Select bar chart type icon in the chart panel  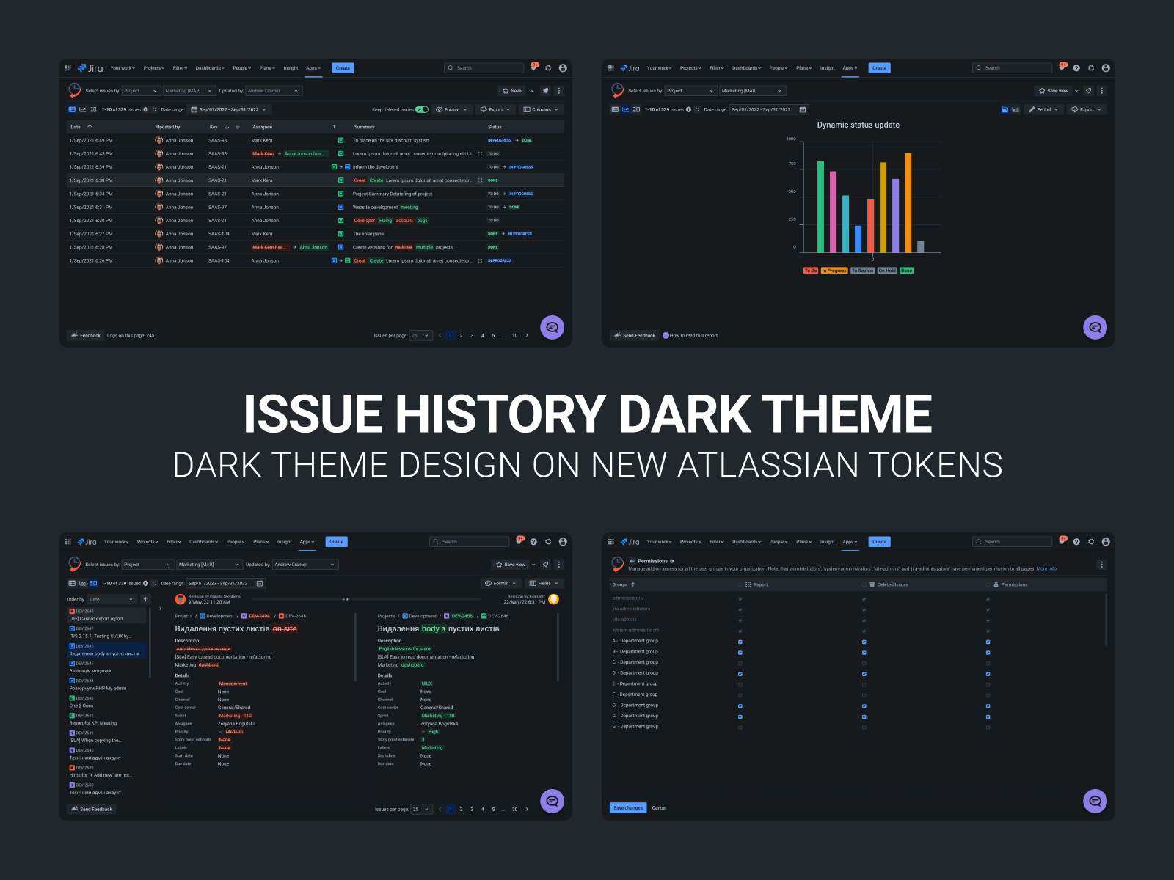(x=1016, y=109)
